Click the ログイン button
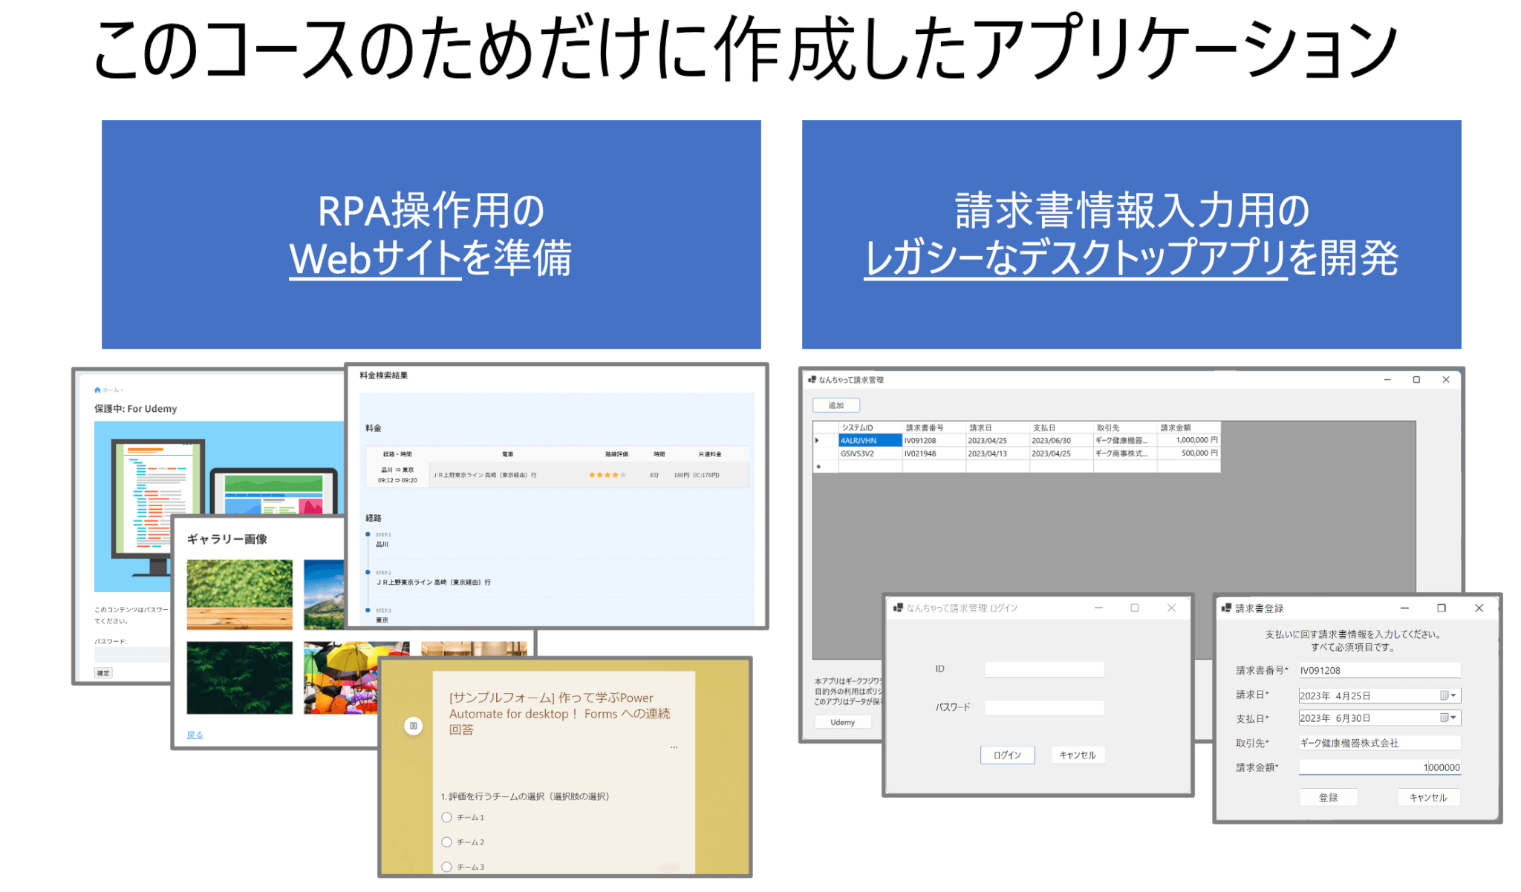The image size is (1521, 892). (x=1007, y=755)
